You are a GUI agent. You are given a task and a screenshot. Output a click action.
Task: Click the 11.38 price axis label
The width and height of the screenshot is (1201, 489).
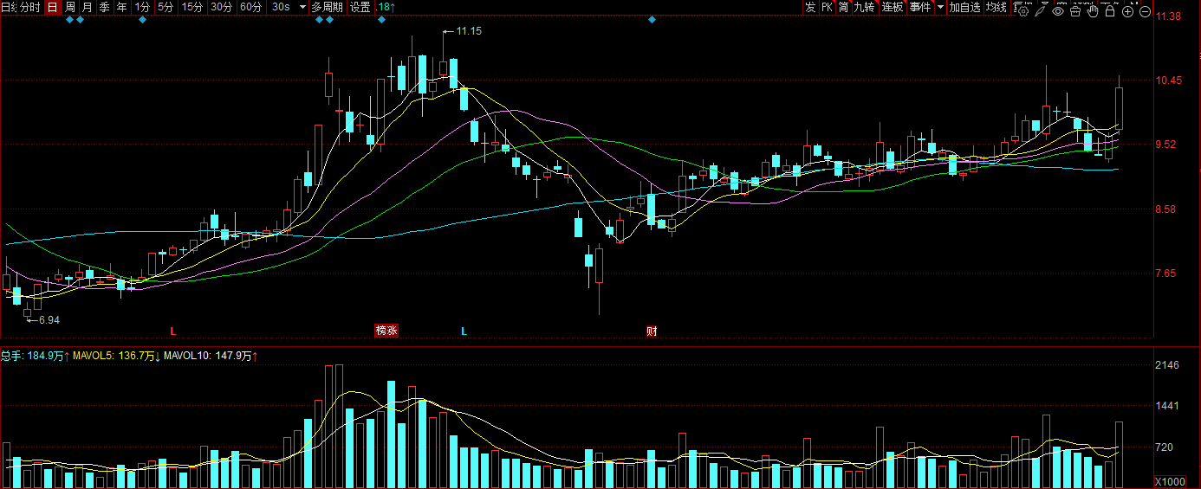tap(1170, 16)
